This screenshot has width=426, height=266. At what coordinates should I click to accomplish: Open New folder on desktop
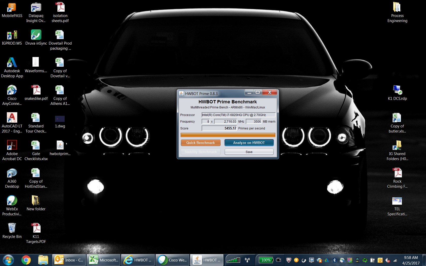[x=36, y=203]
